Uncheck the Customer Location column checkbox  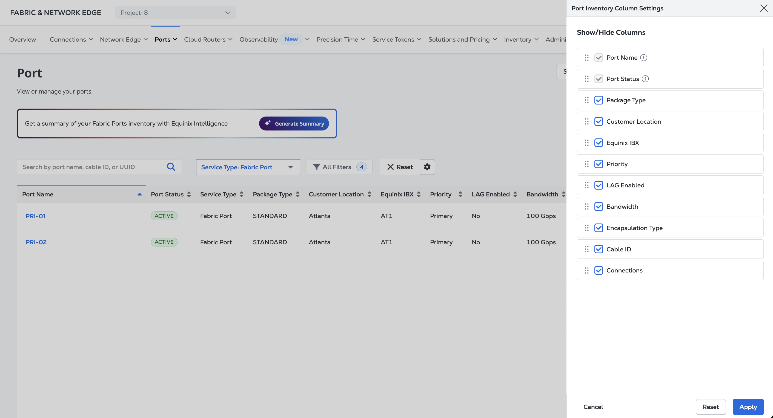click(x=599, y=121)
